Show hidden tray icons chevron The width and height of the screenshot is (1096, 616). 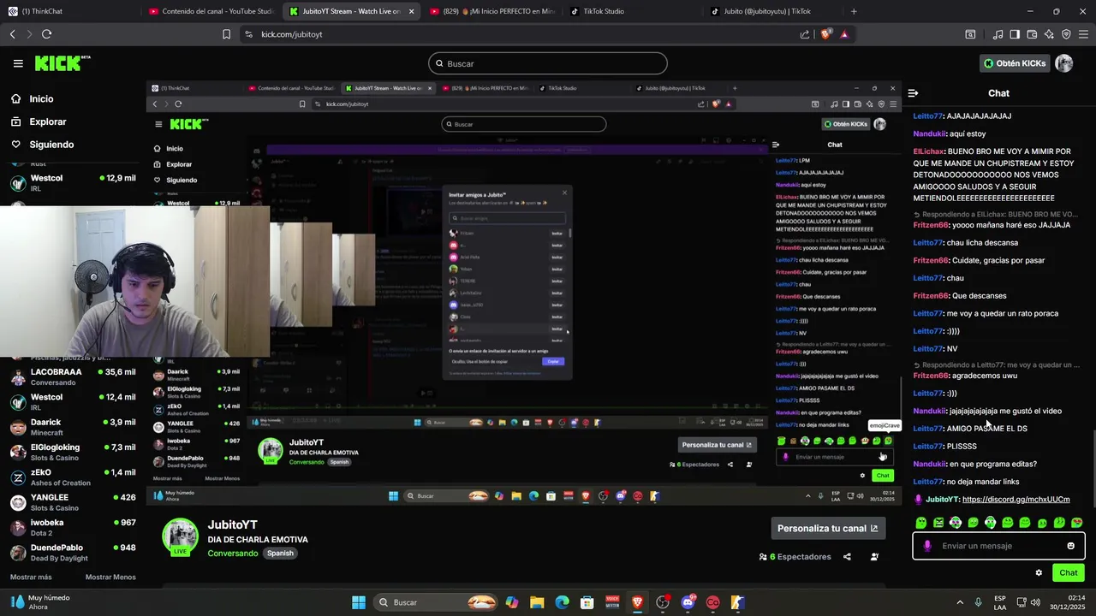click(x=959, y=602)
